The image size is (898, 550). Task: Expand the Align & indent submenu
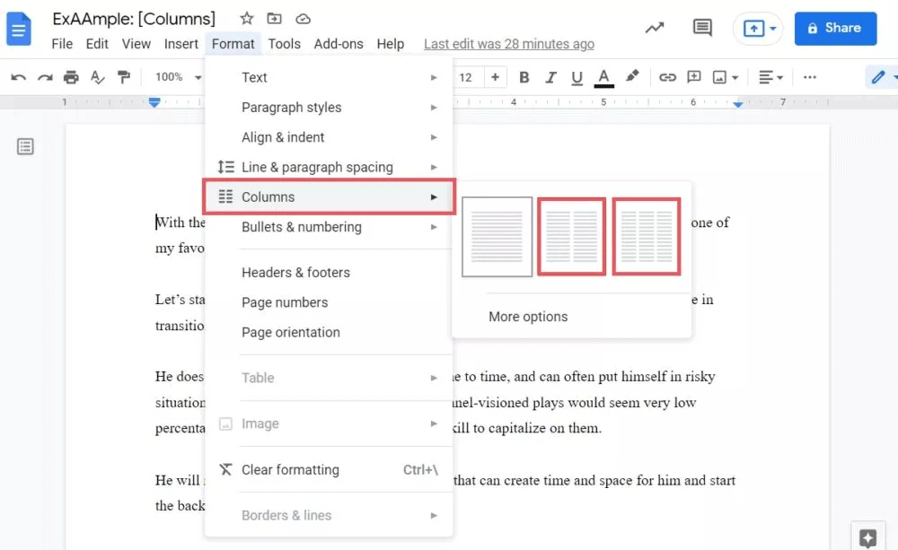point(329,137)
